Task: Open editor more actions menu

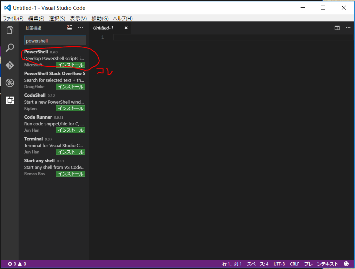Action: point(348,28)
